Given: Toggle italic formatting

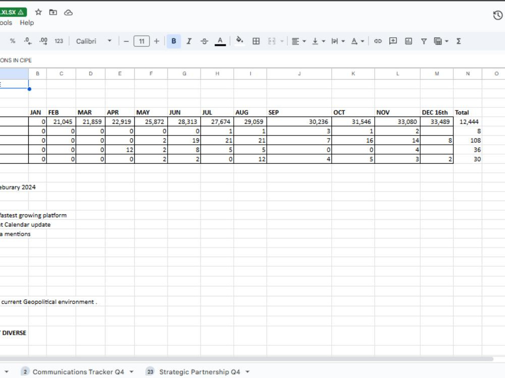Looking at the screenshot, I should tap(189, 41).
